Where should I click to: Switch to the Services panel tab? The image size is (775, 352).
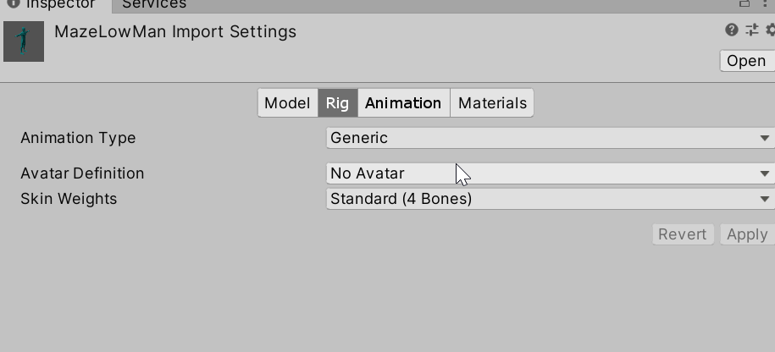pos(154,4)
